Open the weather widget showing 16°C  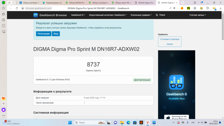click(x=11, y=123)
